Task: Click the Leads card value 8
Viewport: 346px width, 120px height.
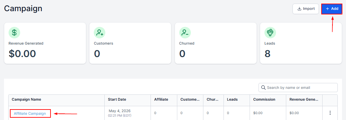Action: (x=267, y=54)
